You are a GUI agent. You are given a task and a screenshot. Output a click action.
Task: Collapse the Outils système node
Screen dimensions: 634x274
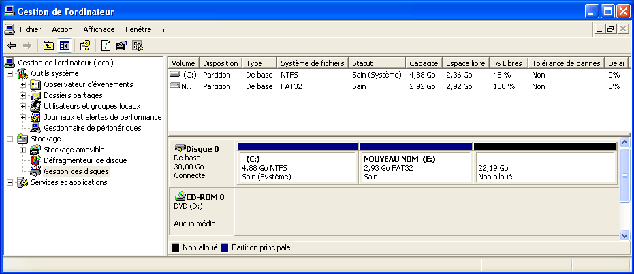pyautogui.click(x=10, y=74)
